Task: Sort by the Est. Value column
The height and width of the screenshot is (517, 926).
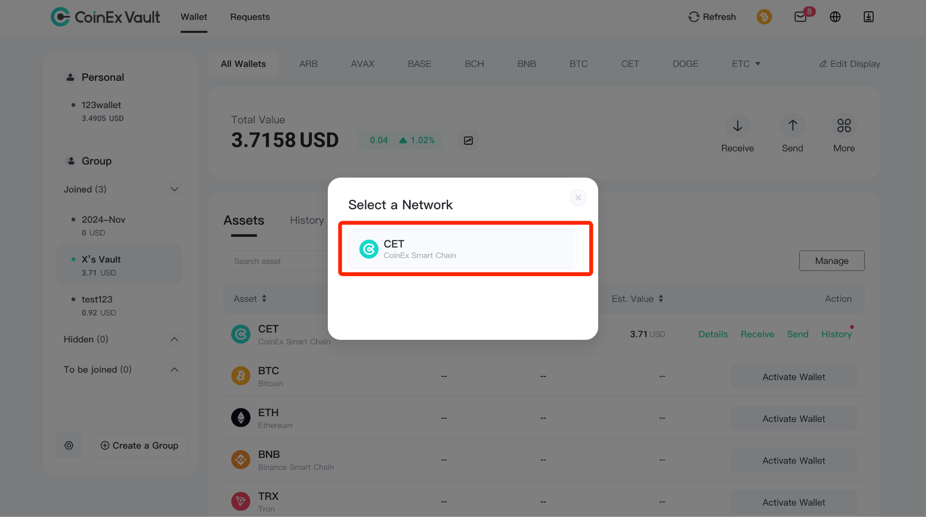Action: pos(638,299)
